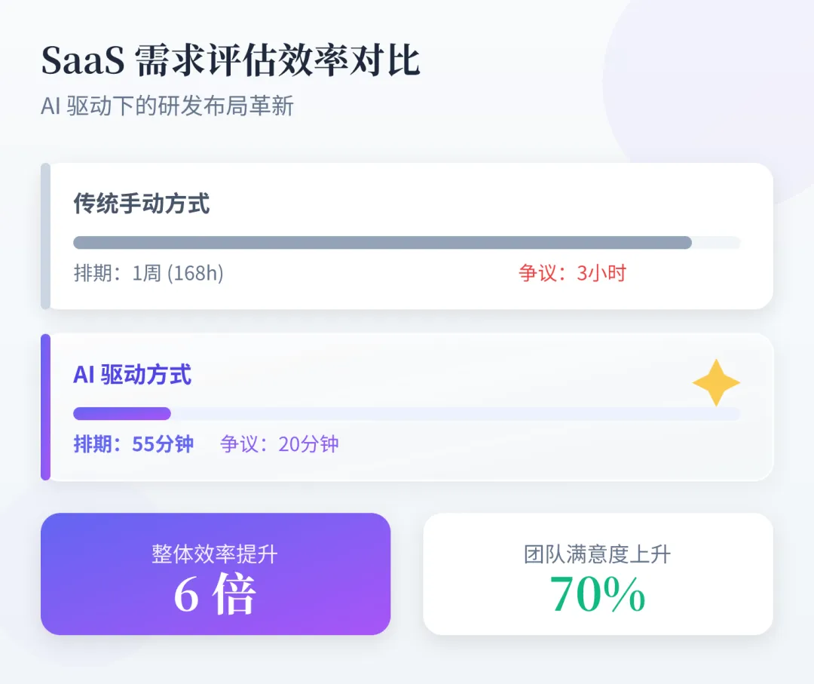Click the empty track of AI progress bar

click(x=456, y=413)
